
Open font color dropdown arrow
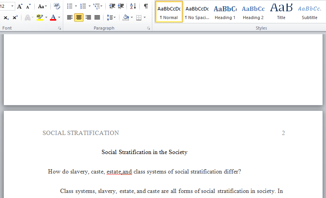[x=59, y=18]
